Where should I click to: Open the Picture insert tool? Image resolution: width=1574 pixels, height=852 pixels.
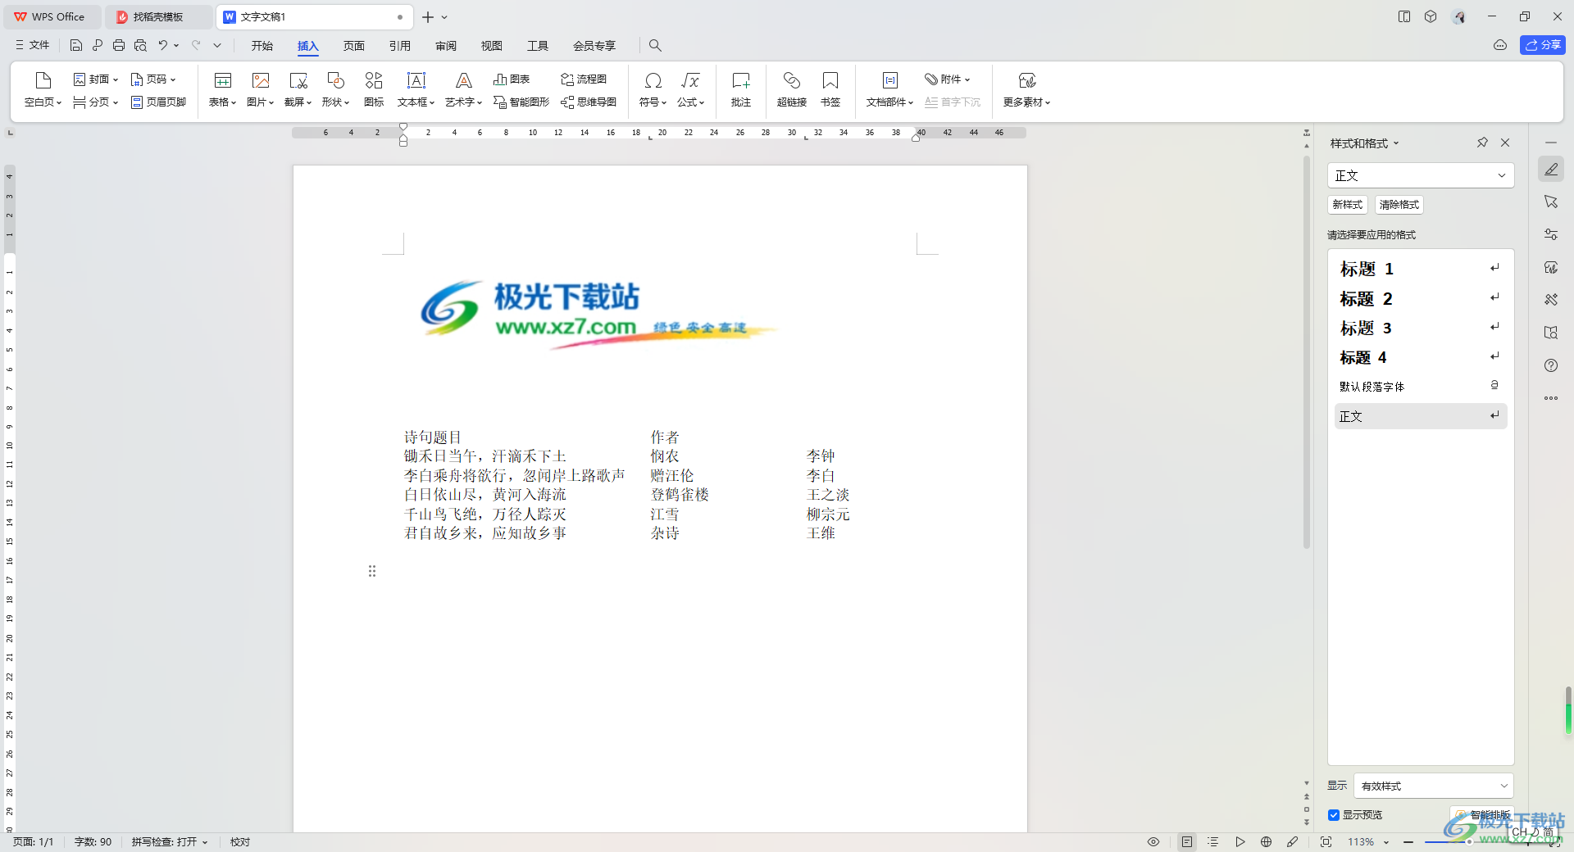point(261,89)
